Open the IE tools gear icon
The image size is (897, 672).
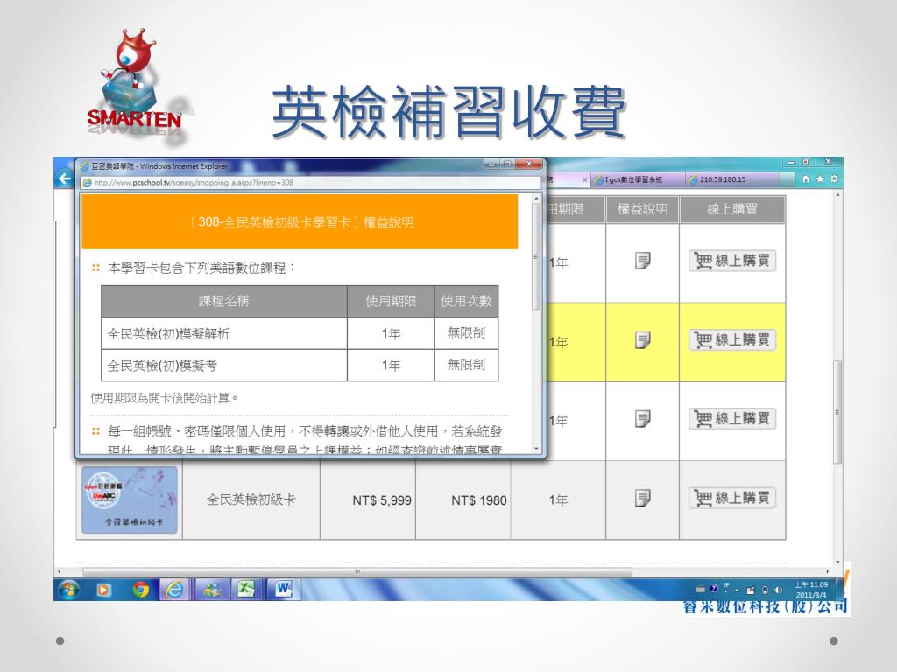pyautogui.click(x=834, y=178)
